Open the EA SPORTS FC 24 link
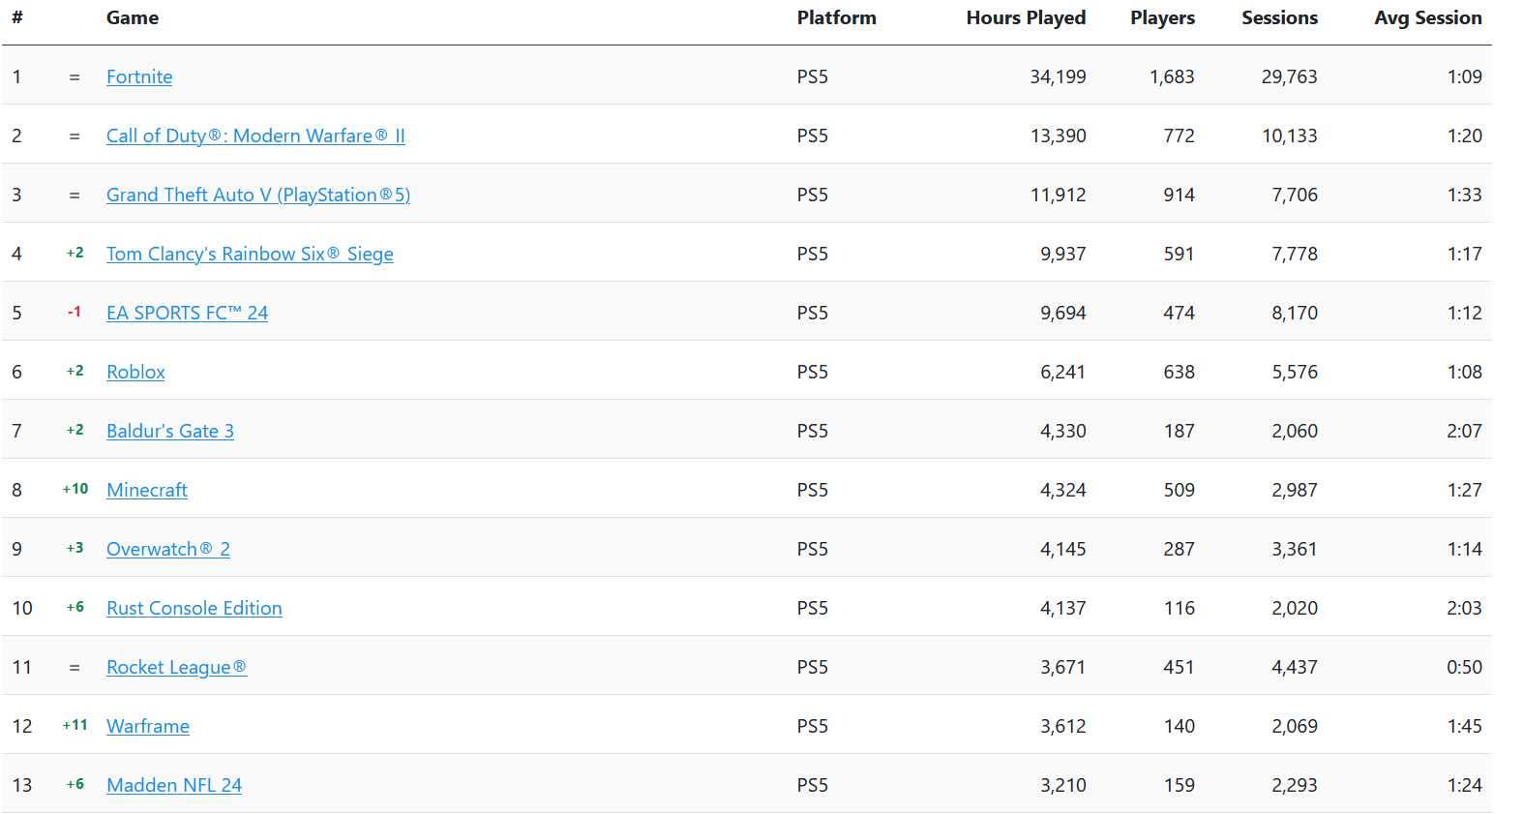 click(x=187, y=313)
